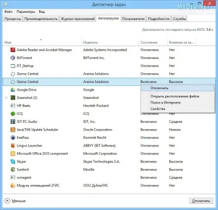Switch to the Подробности tab
218x210 pixels.
[158, 19]
